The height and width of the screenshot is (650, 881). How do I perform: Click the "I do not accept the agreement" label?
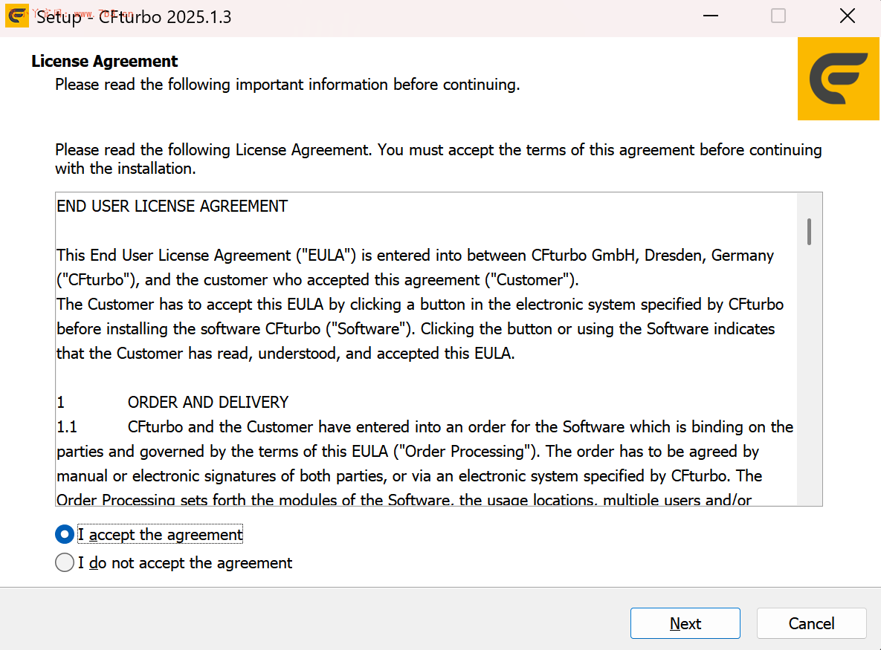(185, 563)
